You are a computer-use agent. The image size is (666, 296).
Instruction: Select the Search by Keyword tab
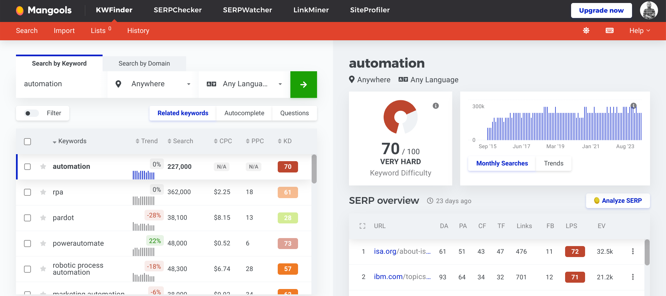59,64
